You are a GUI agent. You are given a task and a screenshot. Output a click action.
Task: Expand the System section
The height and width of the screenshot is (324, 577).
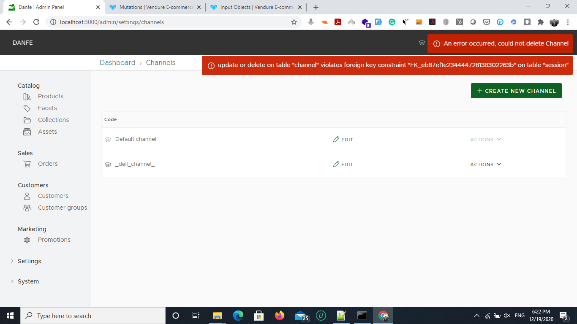[28, 281]
